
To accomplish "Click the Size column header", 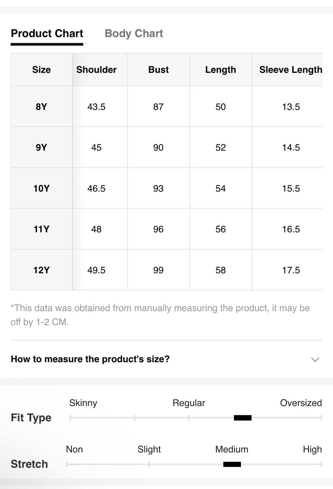I will pyautogui.click(x=42, y=70).
